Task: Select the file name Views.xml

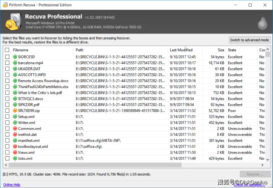Action: [x=26, y=152]
